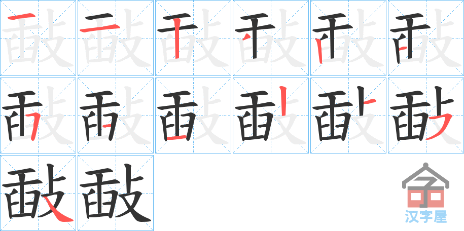Click the twelfth stroke step thumbnail

(x=426, y=115)
